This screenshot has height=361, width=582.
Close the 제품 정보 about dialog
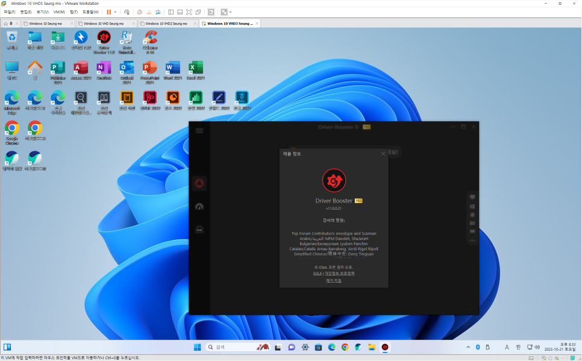click(x=383, y=154)
